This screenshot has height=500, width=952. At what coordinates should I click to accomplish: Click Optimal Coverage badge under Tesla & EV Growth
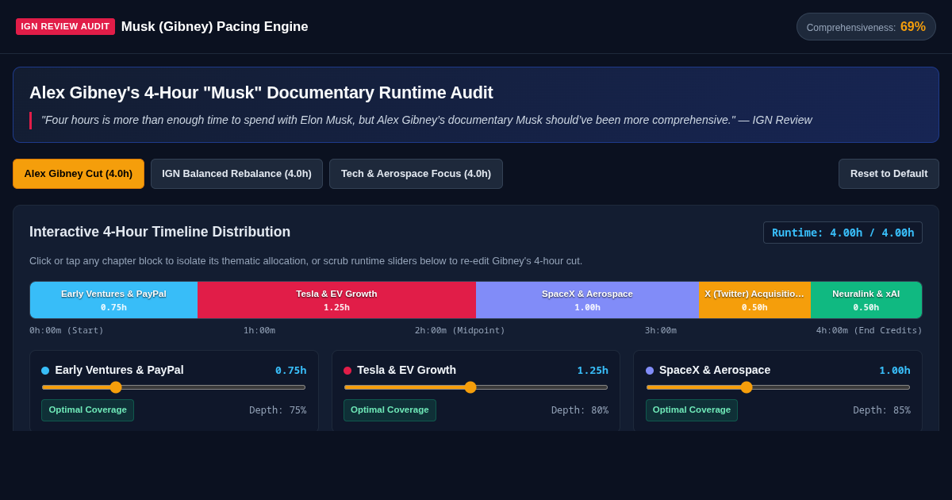(x=390, y=410)
